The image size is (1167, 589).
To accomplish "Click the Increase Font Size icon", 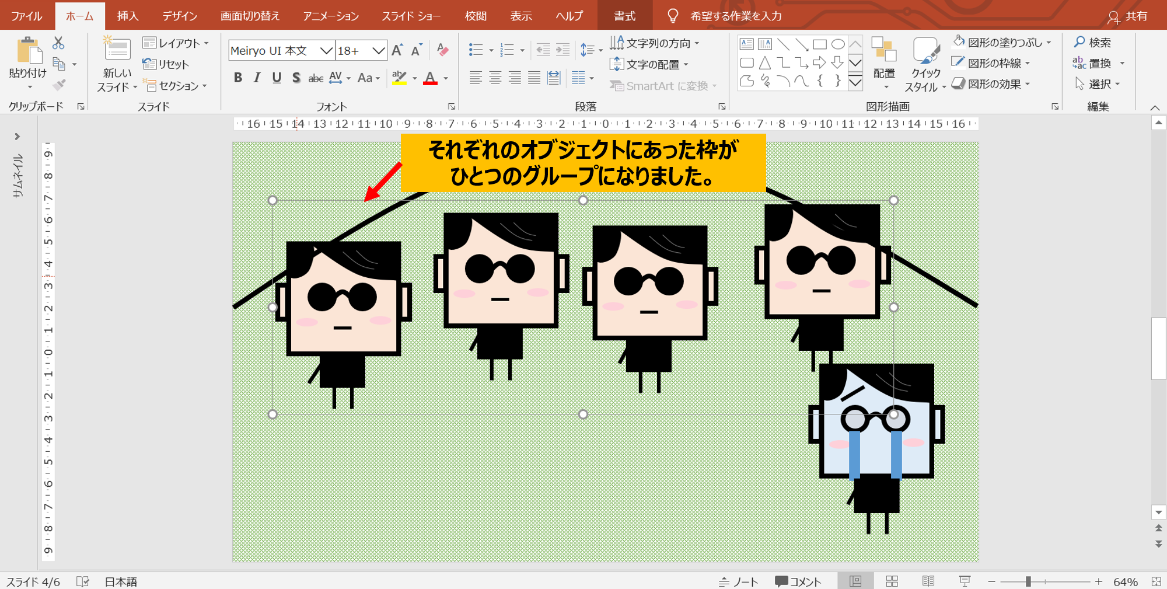I will pyautogui.click(x=397, y=51).
